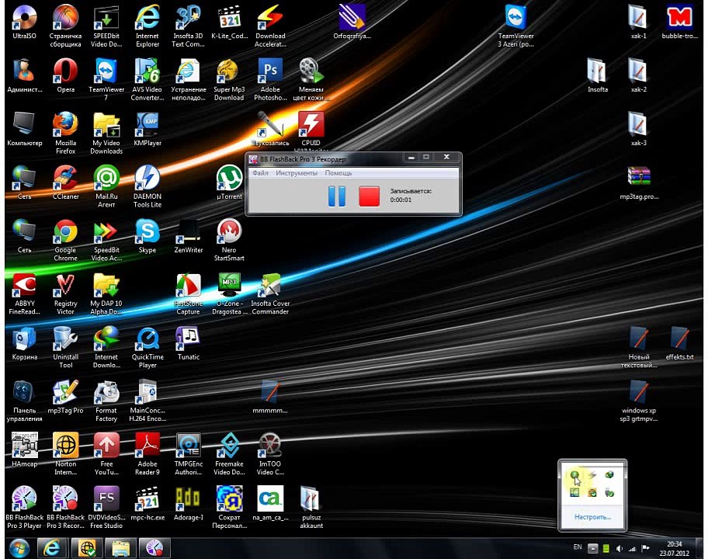Open the Windows Start menu orb
The image size is (708, 559).
(x=19, y=548)
